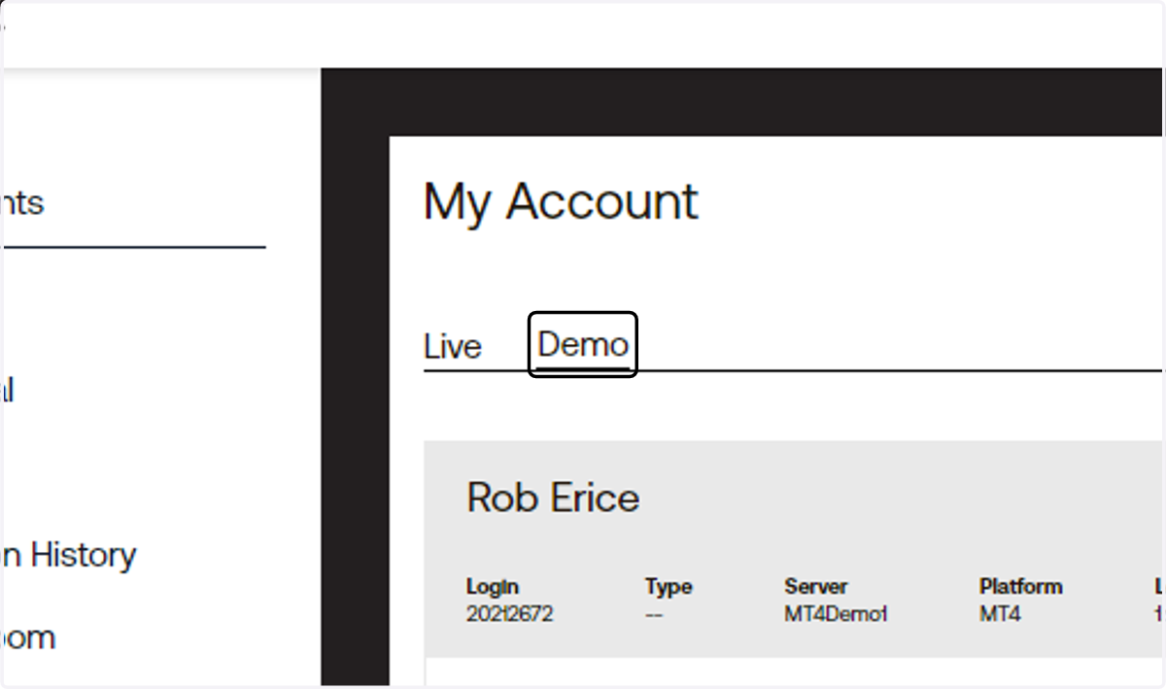Switch to the Live accounts tab
Screen dimensions: 1166x689
(453, 347)
